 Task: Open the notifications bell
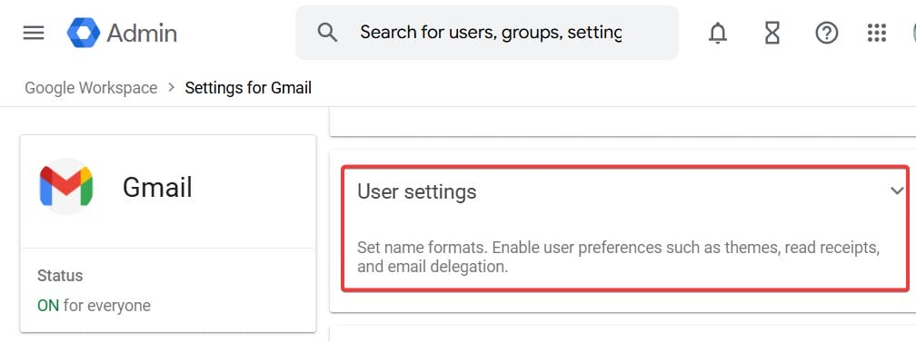717,34
